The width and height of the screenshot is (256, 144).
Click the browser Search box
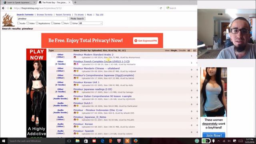click(x=180, y=8)
